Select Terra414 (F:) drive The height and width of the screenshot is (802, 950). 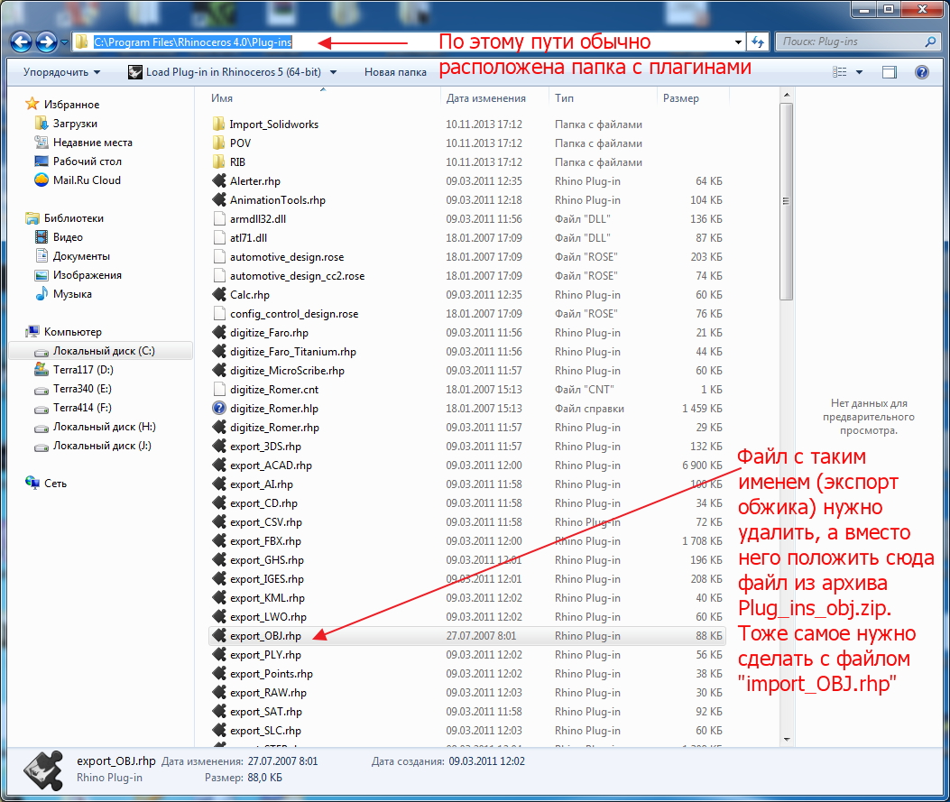click(82, 408)
